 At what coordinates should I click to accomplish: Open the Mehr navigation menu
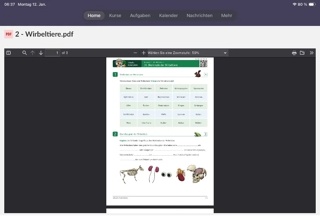[x=226, y=15]
